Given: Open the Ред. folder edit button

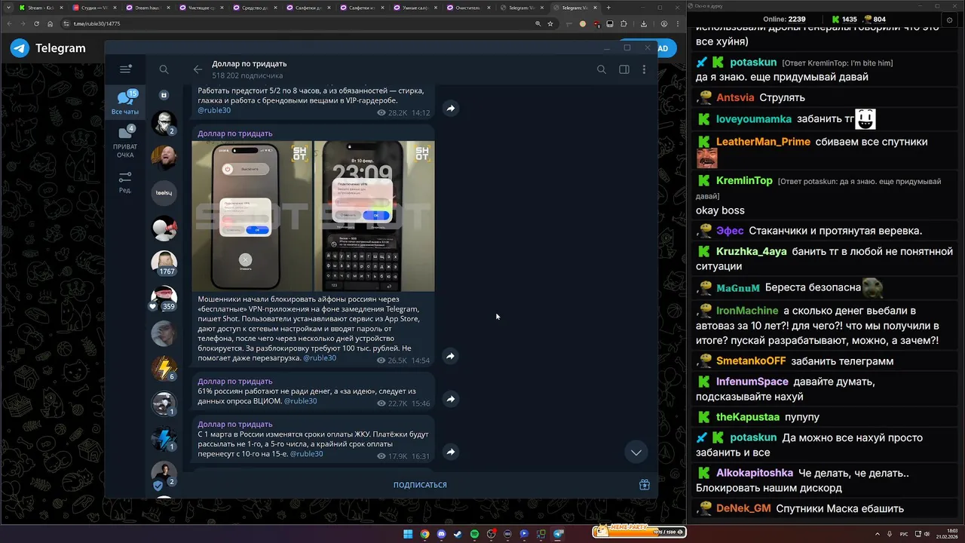Looking at the screenshot, I should click(125, 182).
